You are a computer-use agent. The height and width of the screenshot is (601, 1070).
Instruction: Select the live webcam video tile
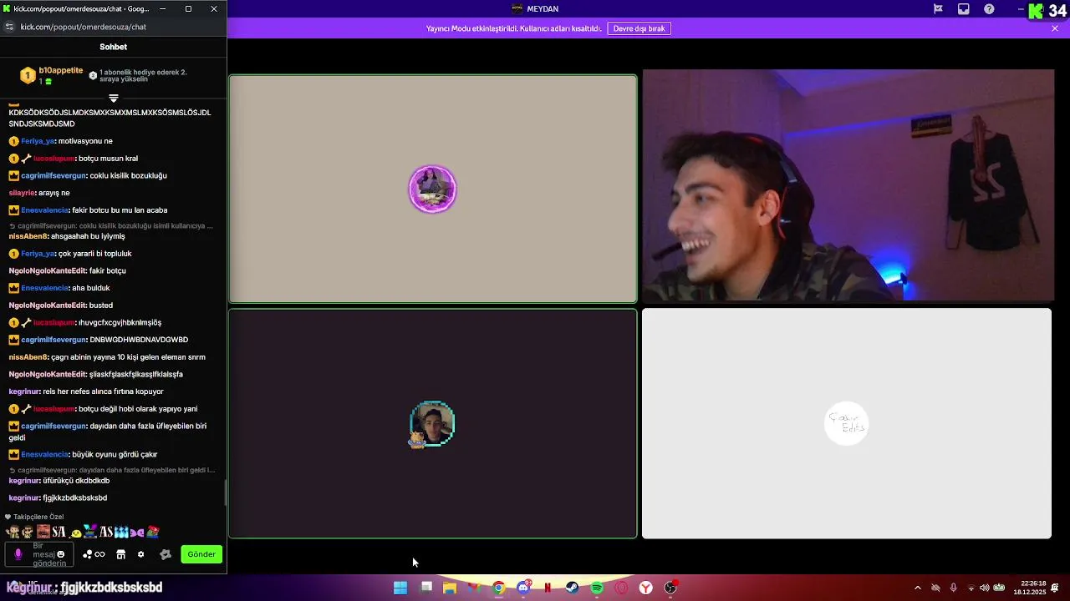tap(848, 184)
